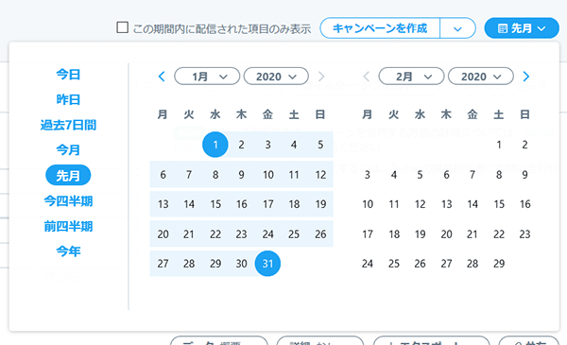Choose the 今年 preset
The height and width of the screenshot is (345, 567).
[x=68, y=251]
